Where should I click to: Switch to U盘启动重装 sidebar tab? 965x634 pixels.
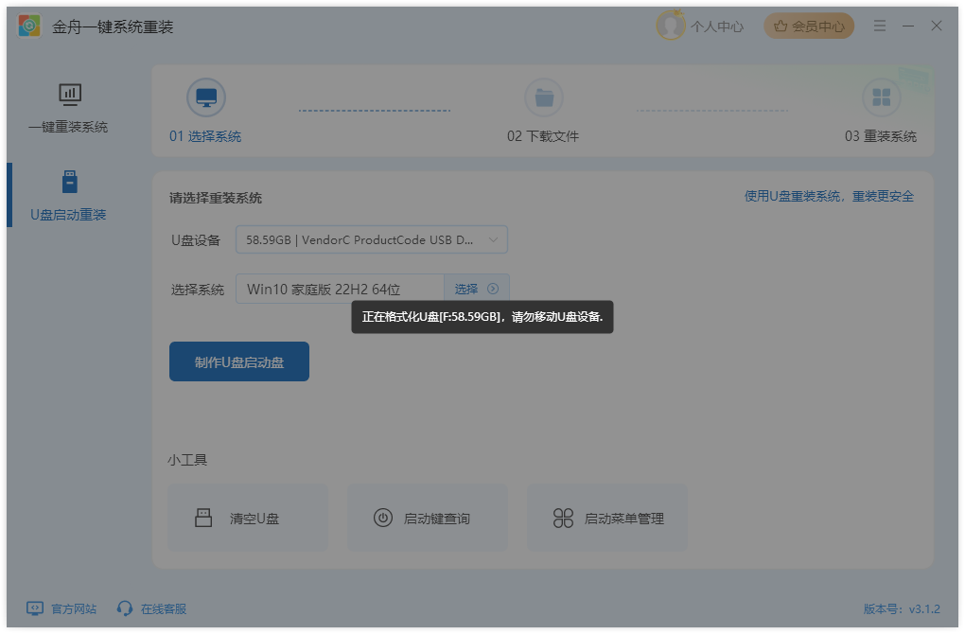coord(70,196)
